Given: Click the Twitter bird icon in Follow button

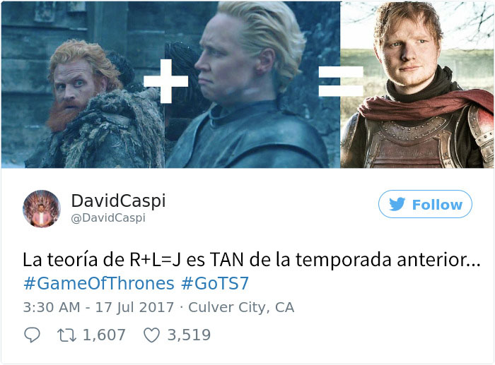Looking at the screenshot, I should (397, 204).
